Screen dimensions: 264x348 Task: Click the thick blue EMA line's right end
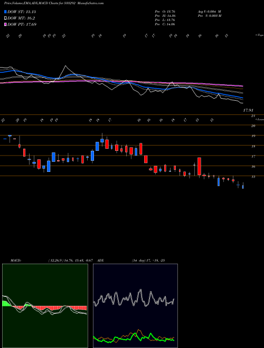coord(242,98)
